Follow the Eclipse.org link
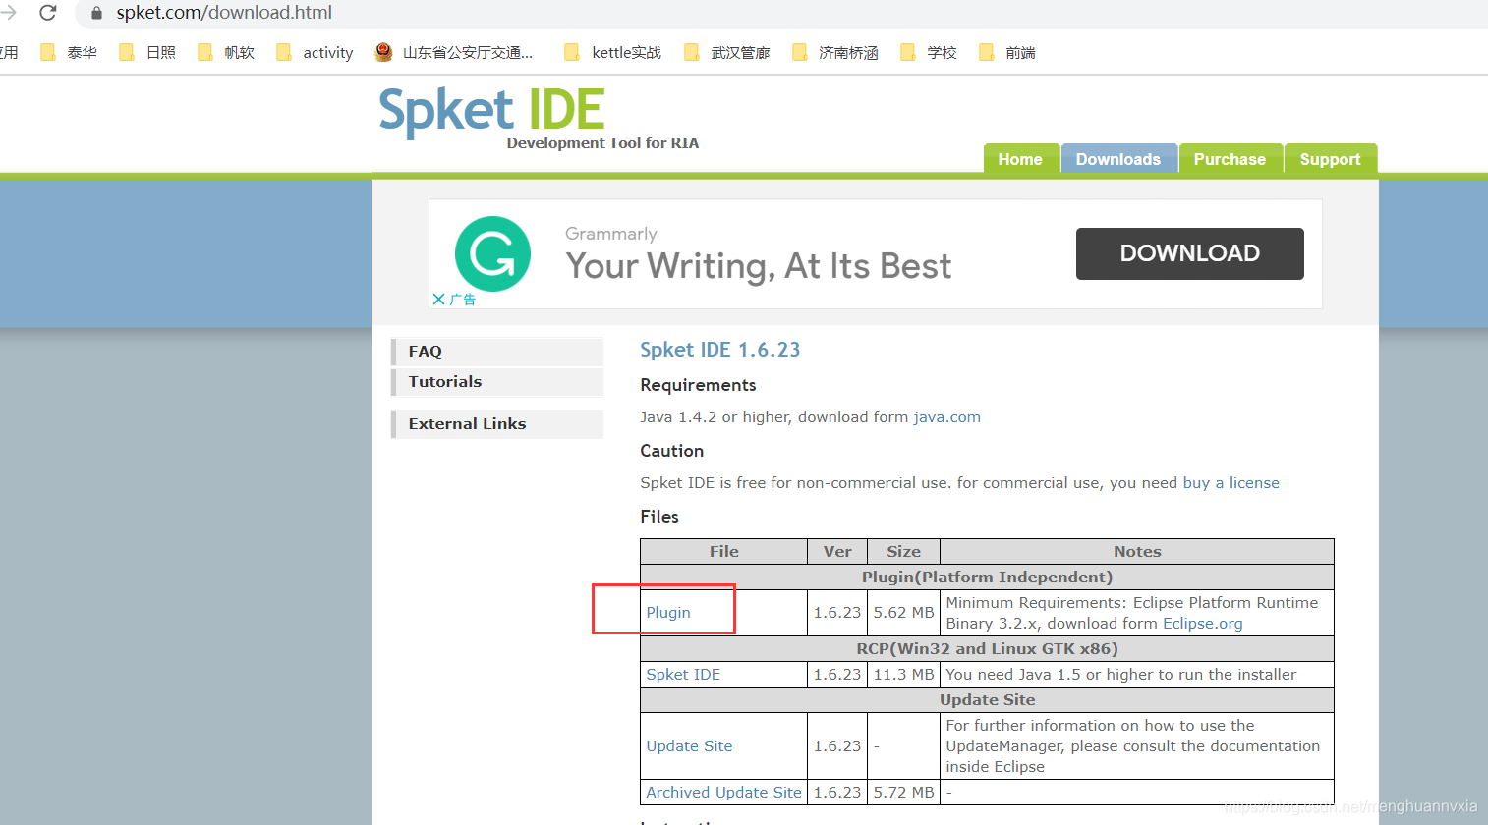Viewport: 1488px width, 825px height. [1202, 623]
